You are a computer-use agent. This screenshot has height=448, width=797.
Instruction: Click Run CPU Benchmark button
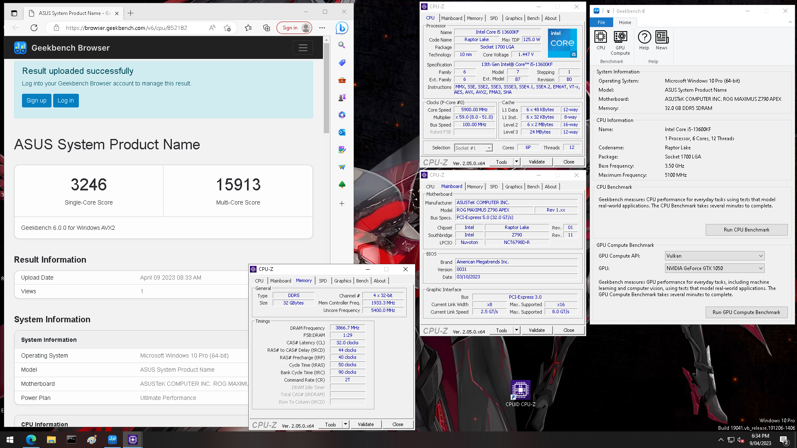click(x=746, y=230)
